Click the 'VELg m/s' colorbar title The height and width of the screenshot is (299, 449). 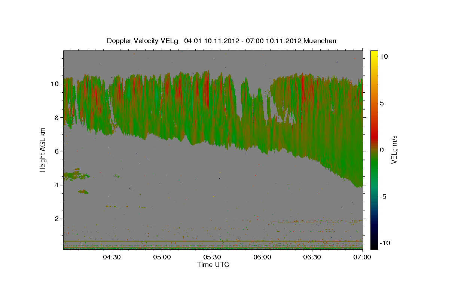tap(394, 149)
